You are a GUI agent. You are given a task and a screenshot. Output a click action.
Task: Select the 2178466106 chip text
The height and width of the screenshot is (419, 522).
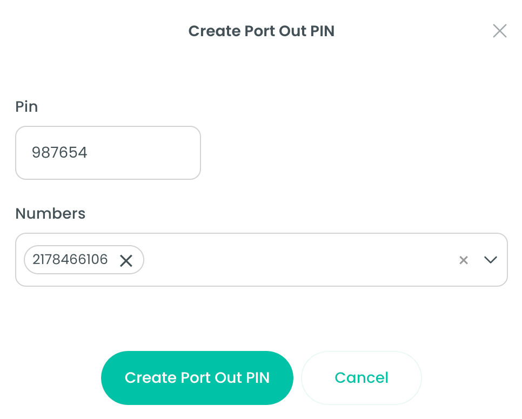click(69, 259)
